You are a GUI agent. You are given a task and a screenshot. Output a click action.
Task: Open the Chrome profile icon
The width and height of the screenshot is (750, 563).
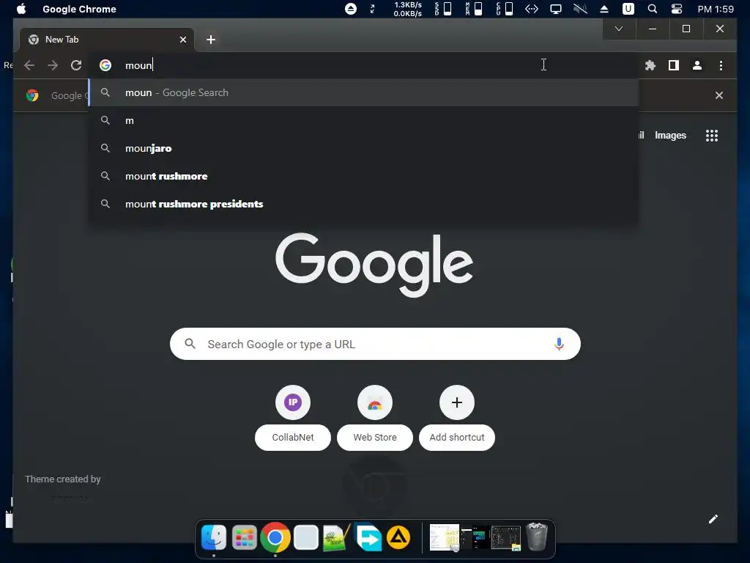(697, 65)
